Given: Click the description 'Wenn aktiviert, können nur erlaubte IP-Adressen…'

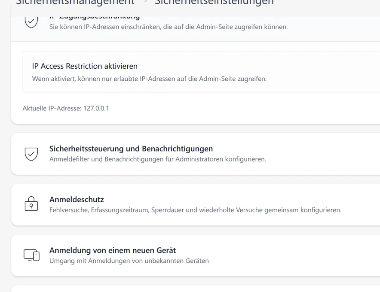Looking at the screenshot, I should pos(149,79).
